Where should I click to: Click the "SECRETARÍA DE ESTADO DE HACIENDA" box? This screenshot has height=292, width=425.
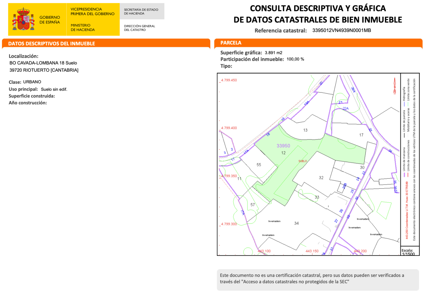[x=142, y=11]
